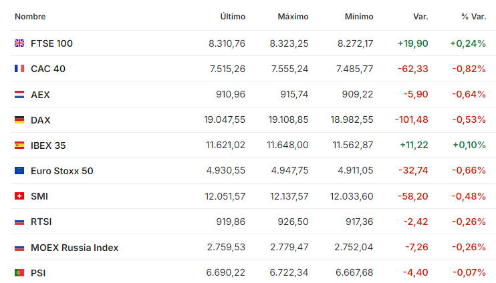
Task: Select the DAX last price 19.047,55
Action: [x=225, y=119]
